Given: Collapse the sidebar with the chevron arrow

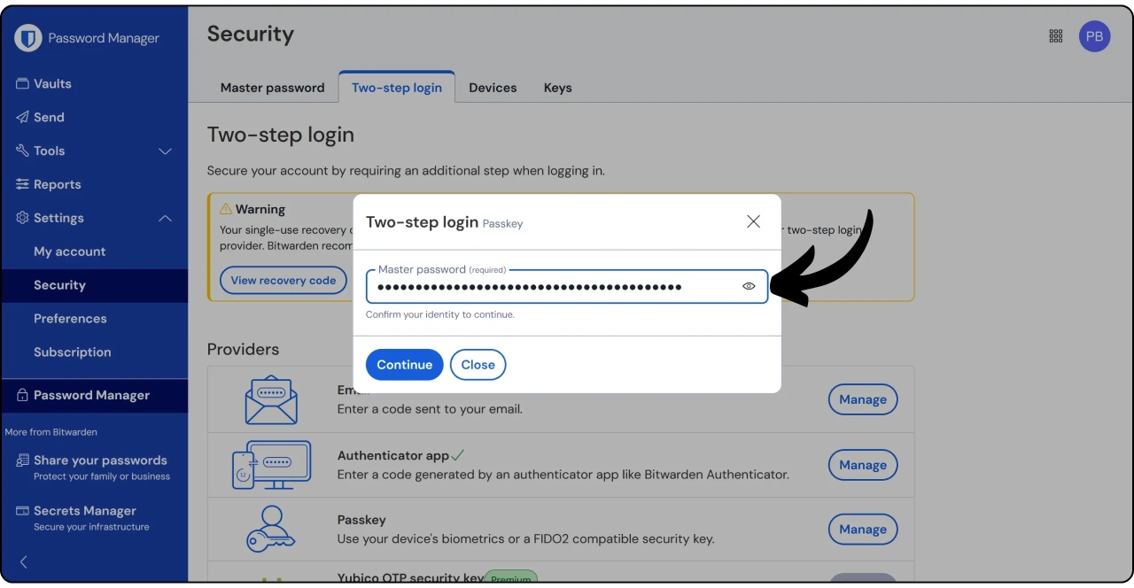Looking at the screenshot, I should [24, 561].
